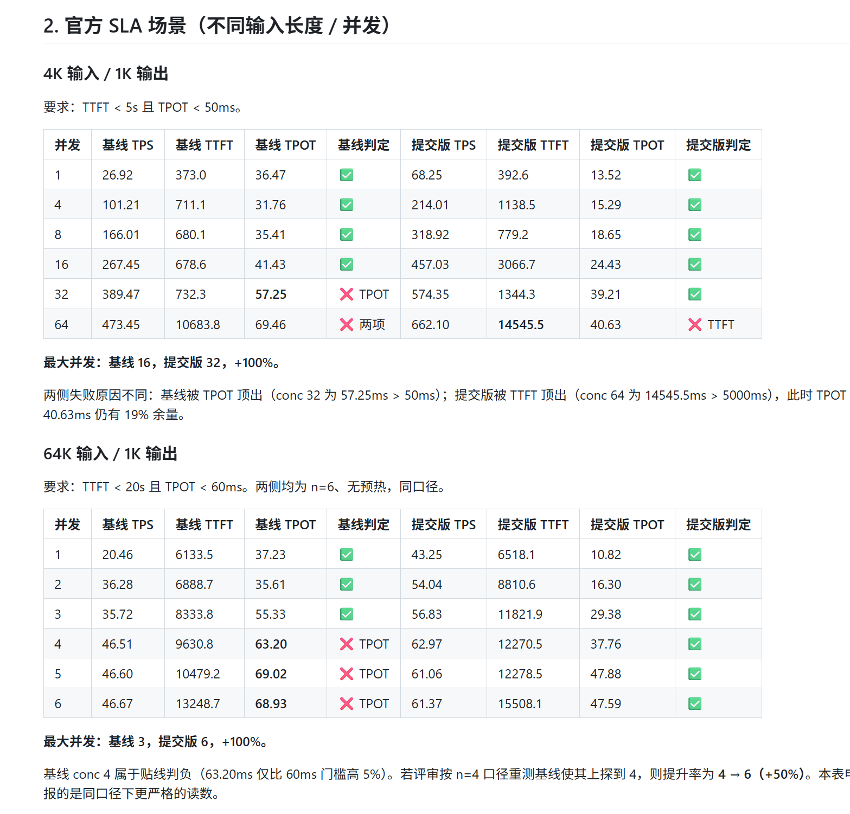Click the baseline green check in the 35.72 TPS row
Image resolution: width=850 pixels, height=814 pixels.
tap(347, 614)
